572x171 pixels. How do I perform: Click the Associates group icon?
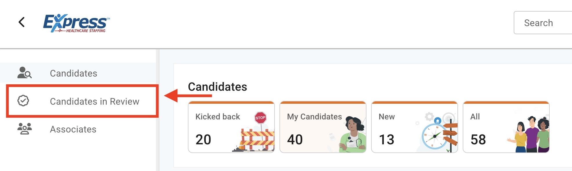pos(25,129)
